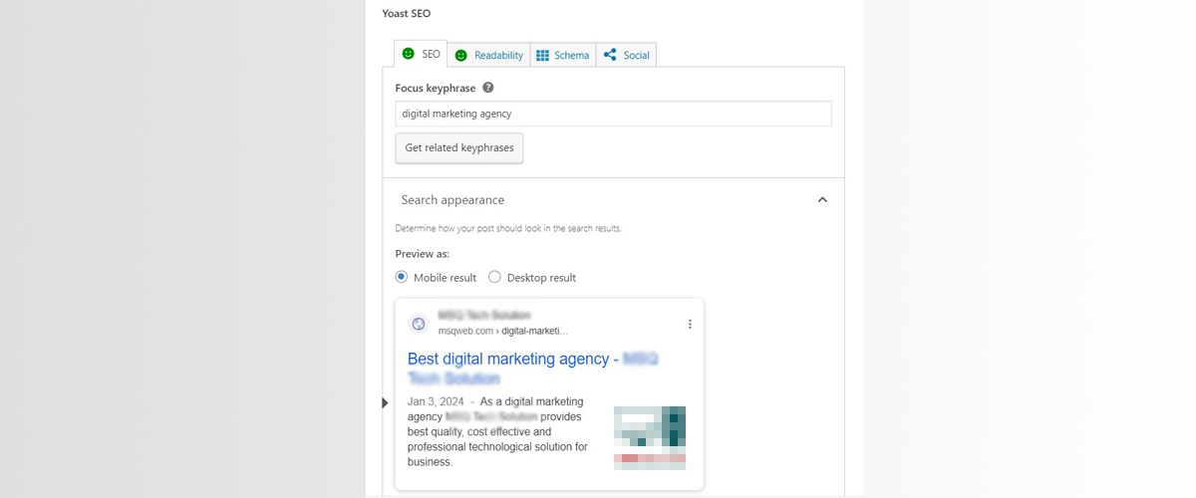The width and height of the screenshot is (1196, 498).
Task: Open the Focus keyphrase help question mark
Action: point(488,88)
